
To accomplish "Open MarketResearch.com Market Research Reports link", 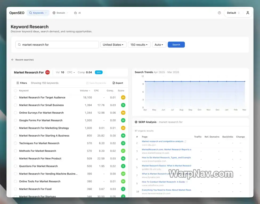I will 166,150.
